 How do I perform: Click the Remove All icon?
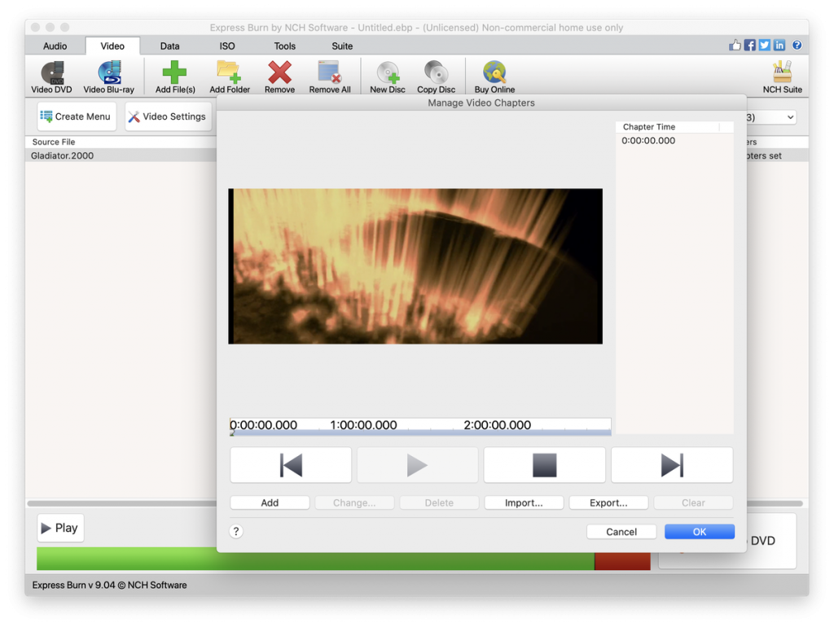pos(330,77)
